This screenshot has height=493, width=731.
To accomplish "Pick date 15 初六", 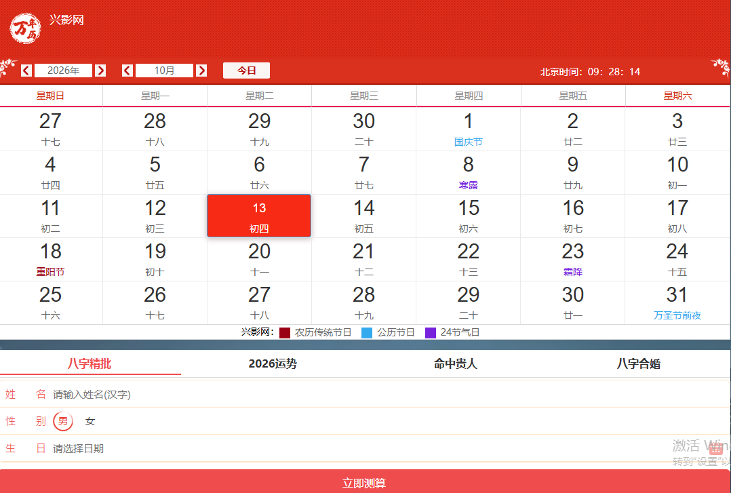I will tap(469, 216).
